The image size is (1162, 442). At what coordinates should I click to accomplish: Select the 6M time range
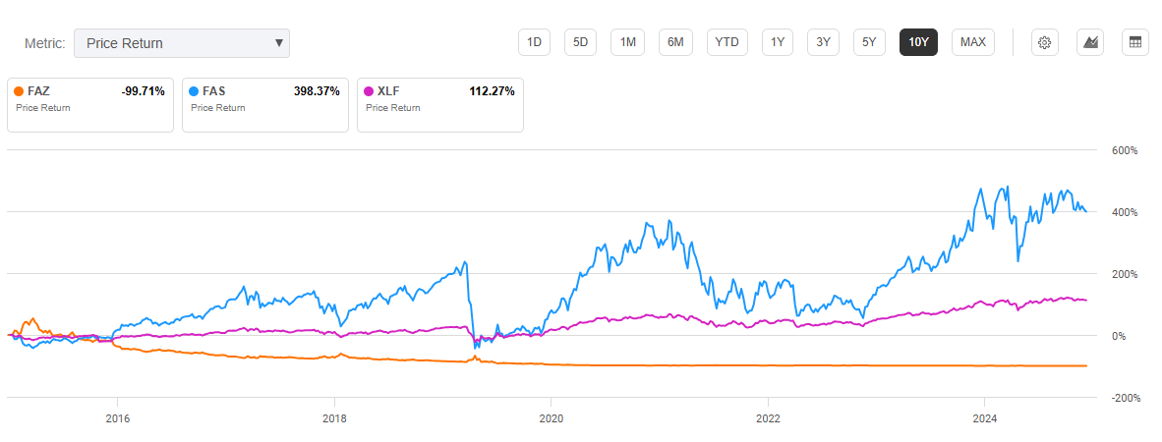coord(675,42)
